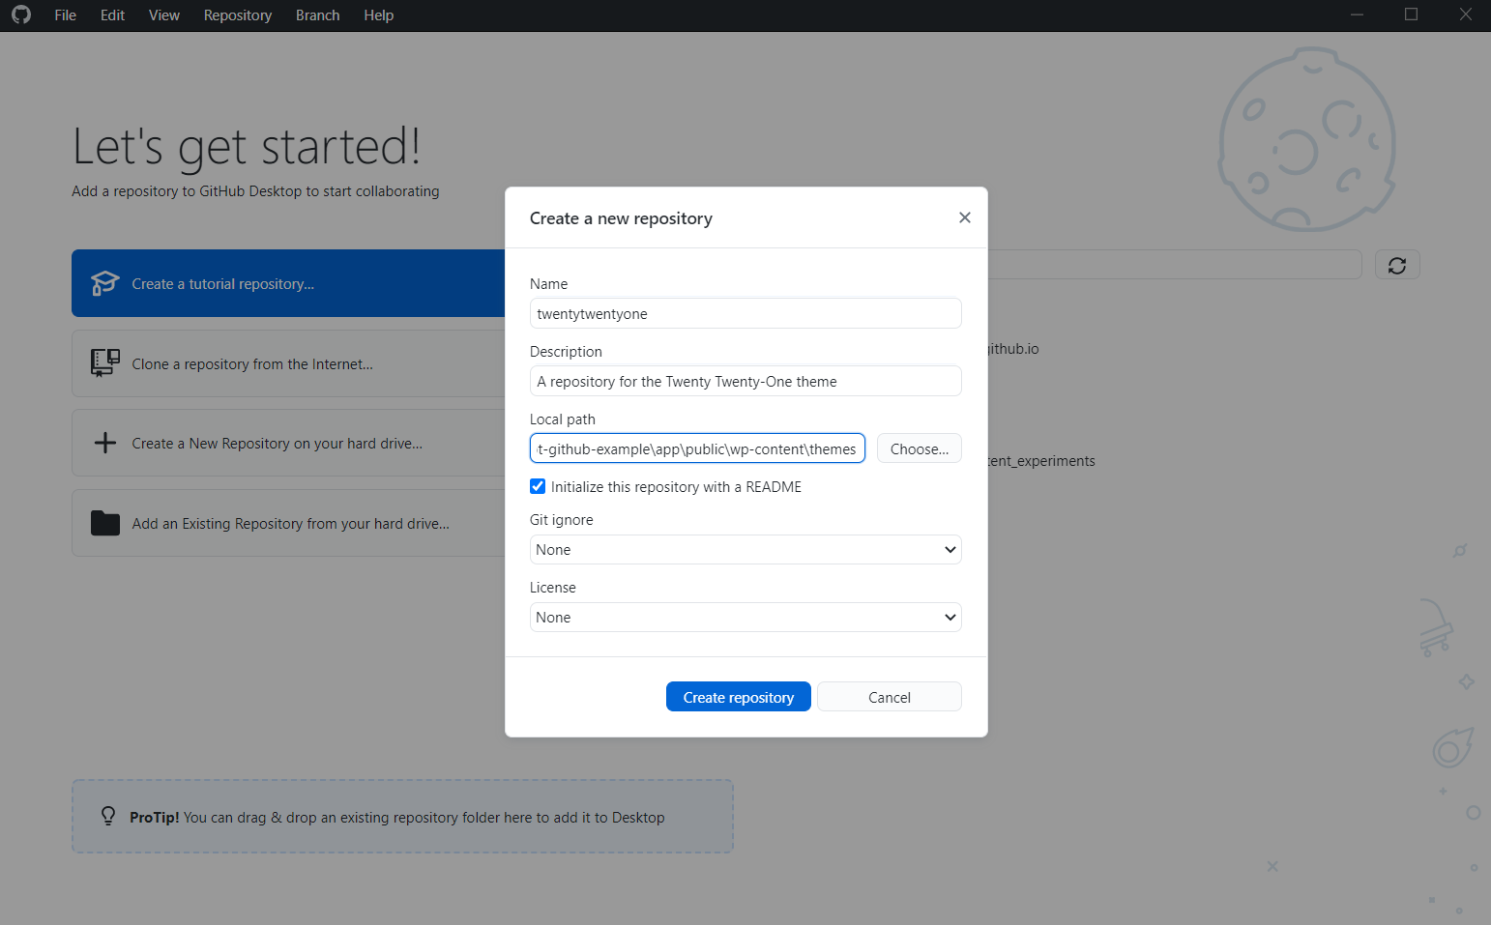Click the Name input field

tap(745, 313)
